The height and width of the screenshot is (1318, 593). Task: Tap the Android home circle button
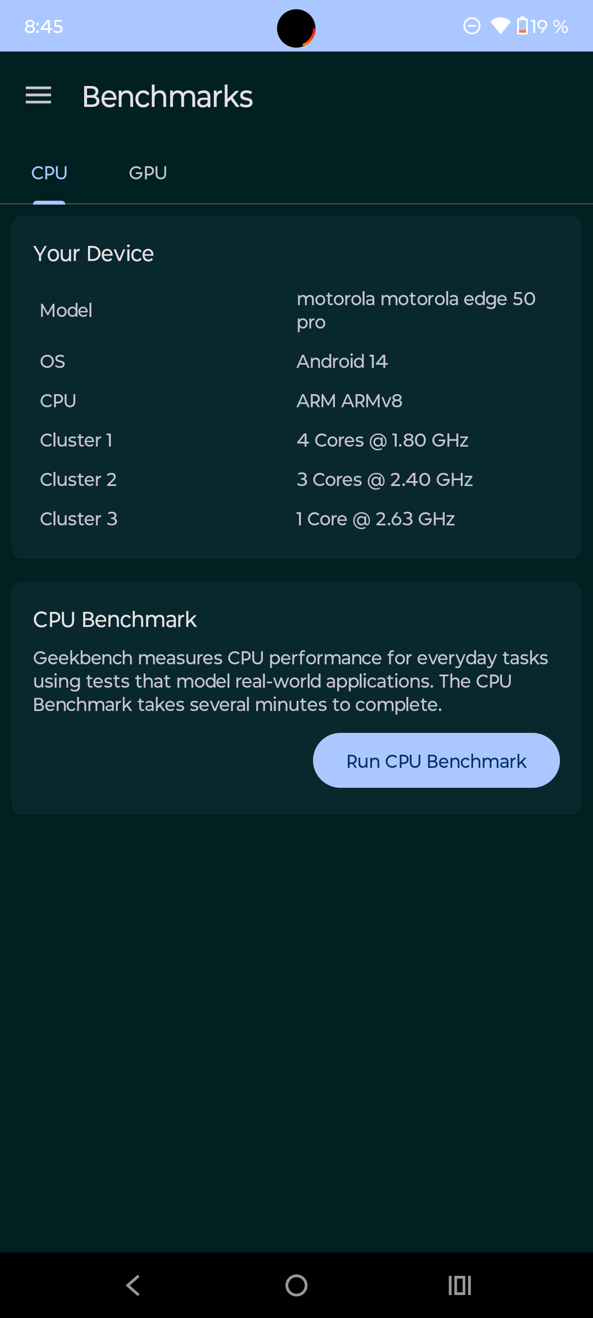tap(296, 1285)
